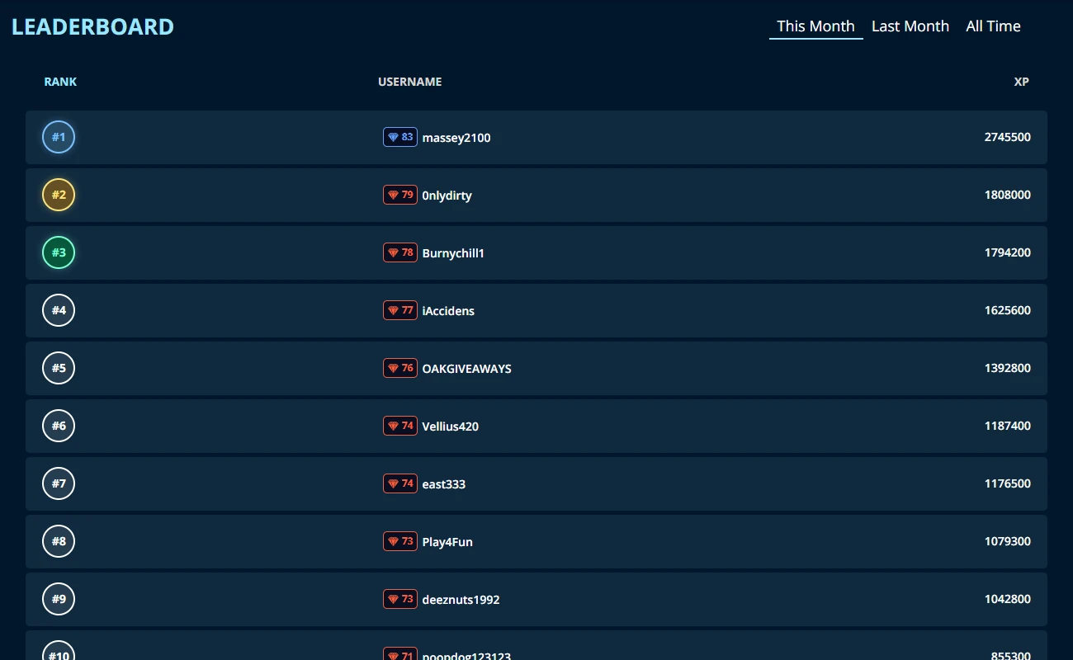Image resolution: width=1073 pixels, height=660 pixels.
Task: Click the red level 79 badge
Action: [x=400, y=195]
